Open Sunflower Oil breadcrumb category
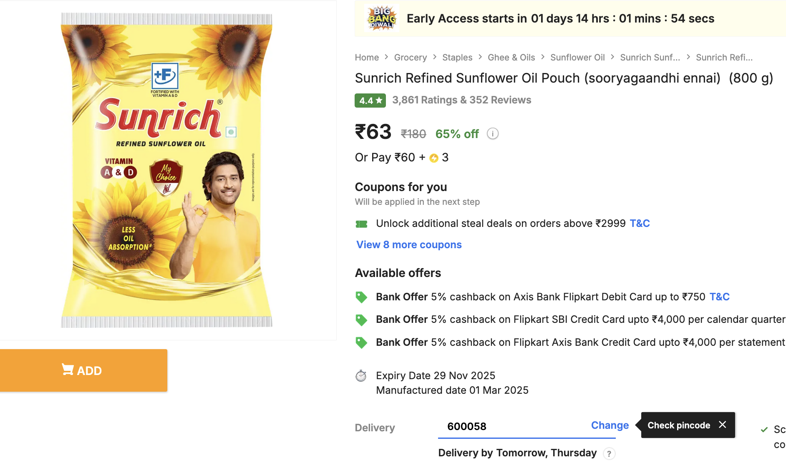Screen dimensions: 786x463 point(577,58)
